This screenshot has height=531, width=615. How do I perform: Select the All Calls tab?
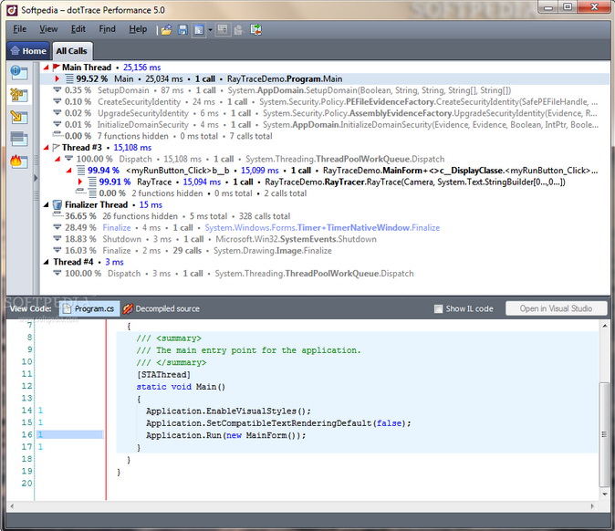(72, 51)
